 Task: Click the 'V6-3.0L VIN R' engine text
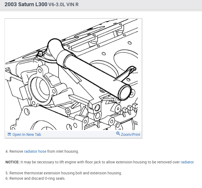click(63, 5)
